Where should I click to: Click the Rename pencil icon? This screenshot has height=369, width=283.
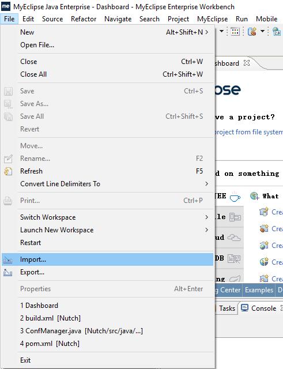click(x=8, y=159)
